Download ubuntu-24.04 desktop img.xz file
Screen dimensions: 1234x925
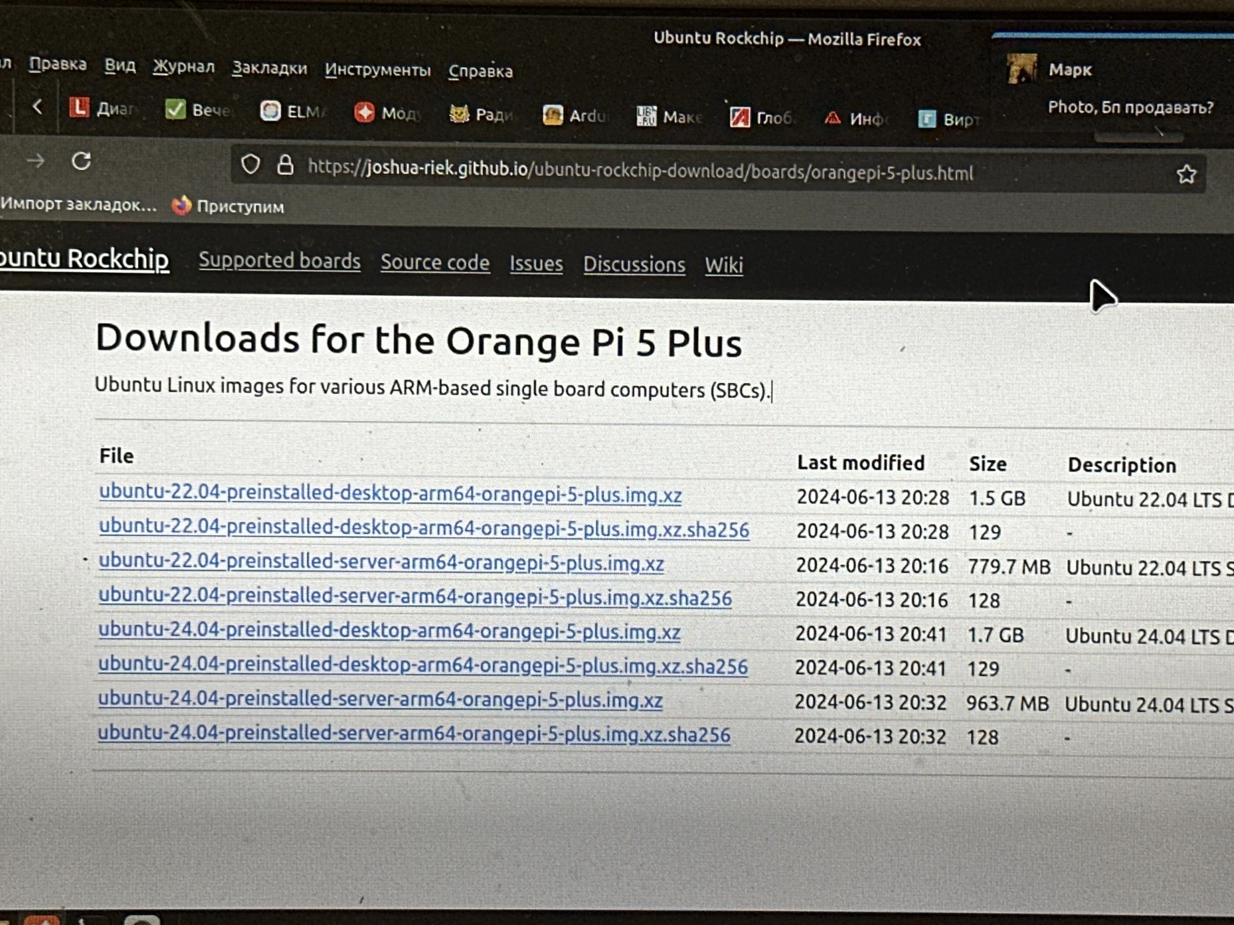pos(389,631)
